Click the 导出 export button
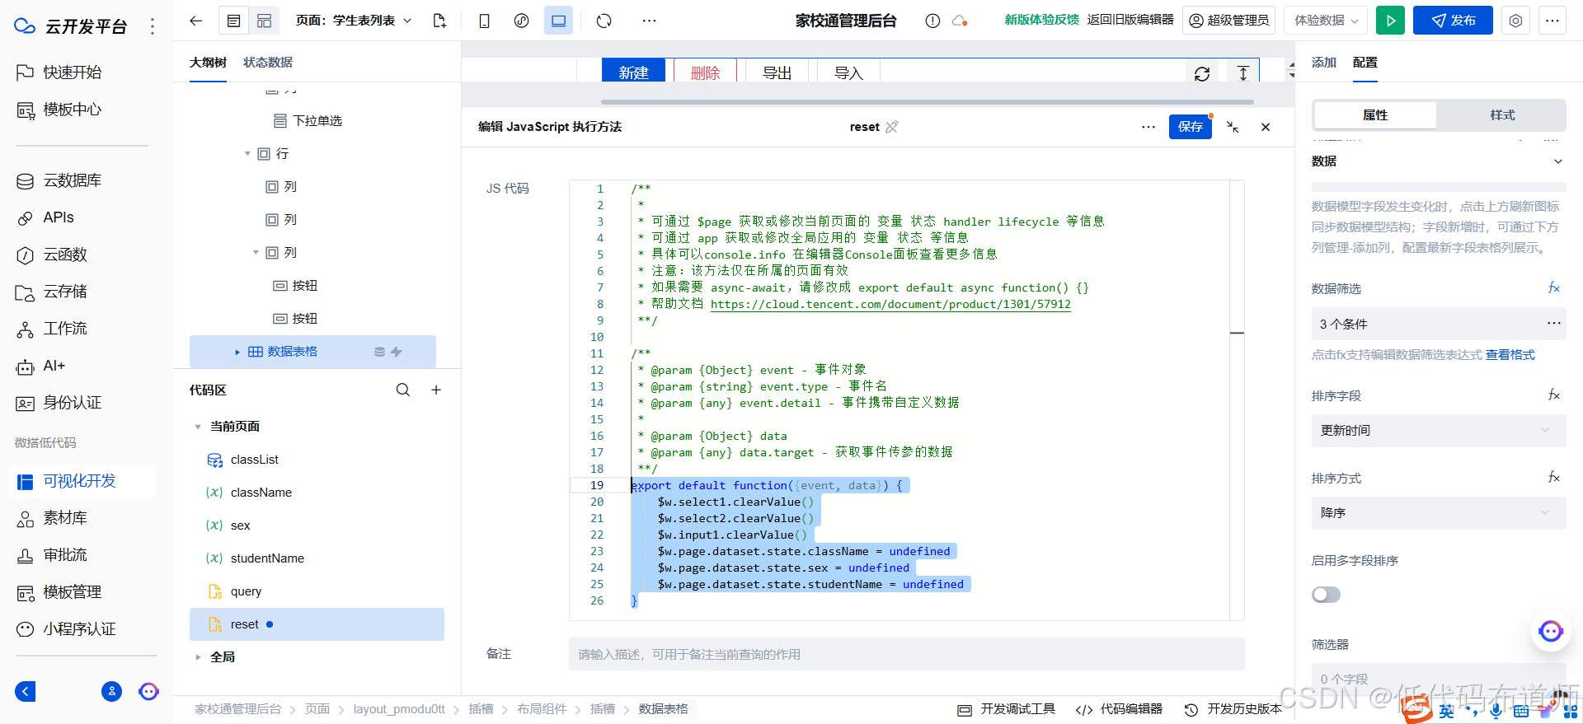 tap(777, 72)
